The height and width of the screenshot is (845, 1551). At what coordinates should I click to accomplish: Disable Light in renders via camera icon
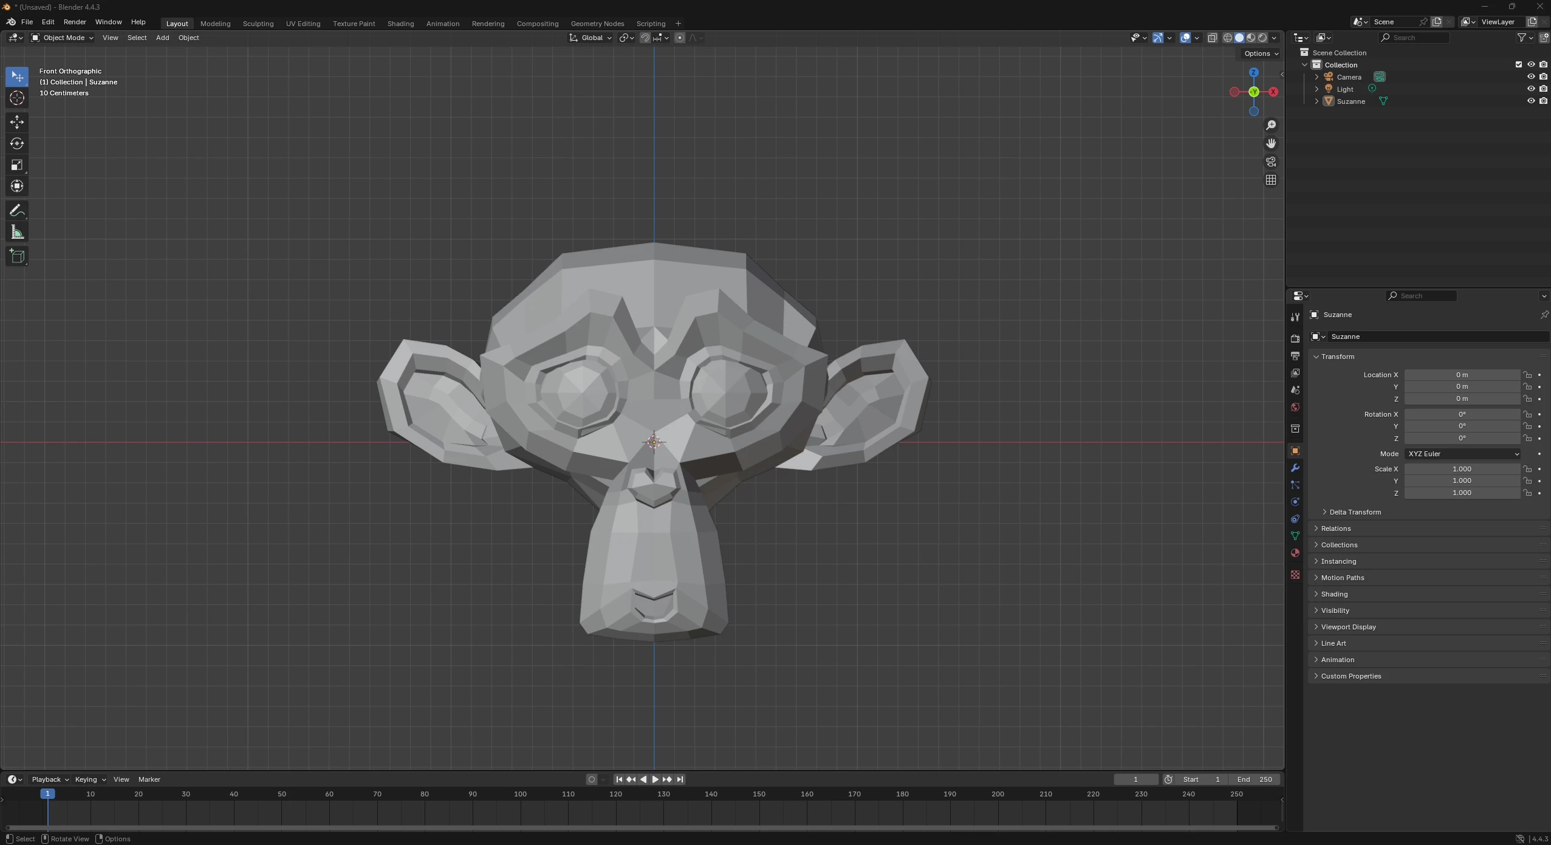tap(1543, 89)
